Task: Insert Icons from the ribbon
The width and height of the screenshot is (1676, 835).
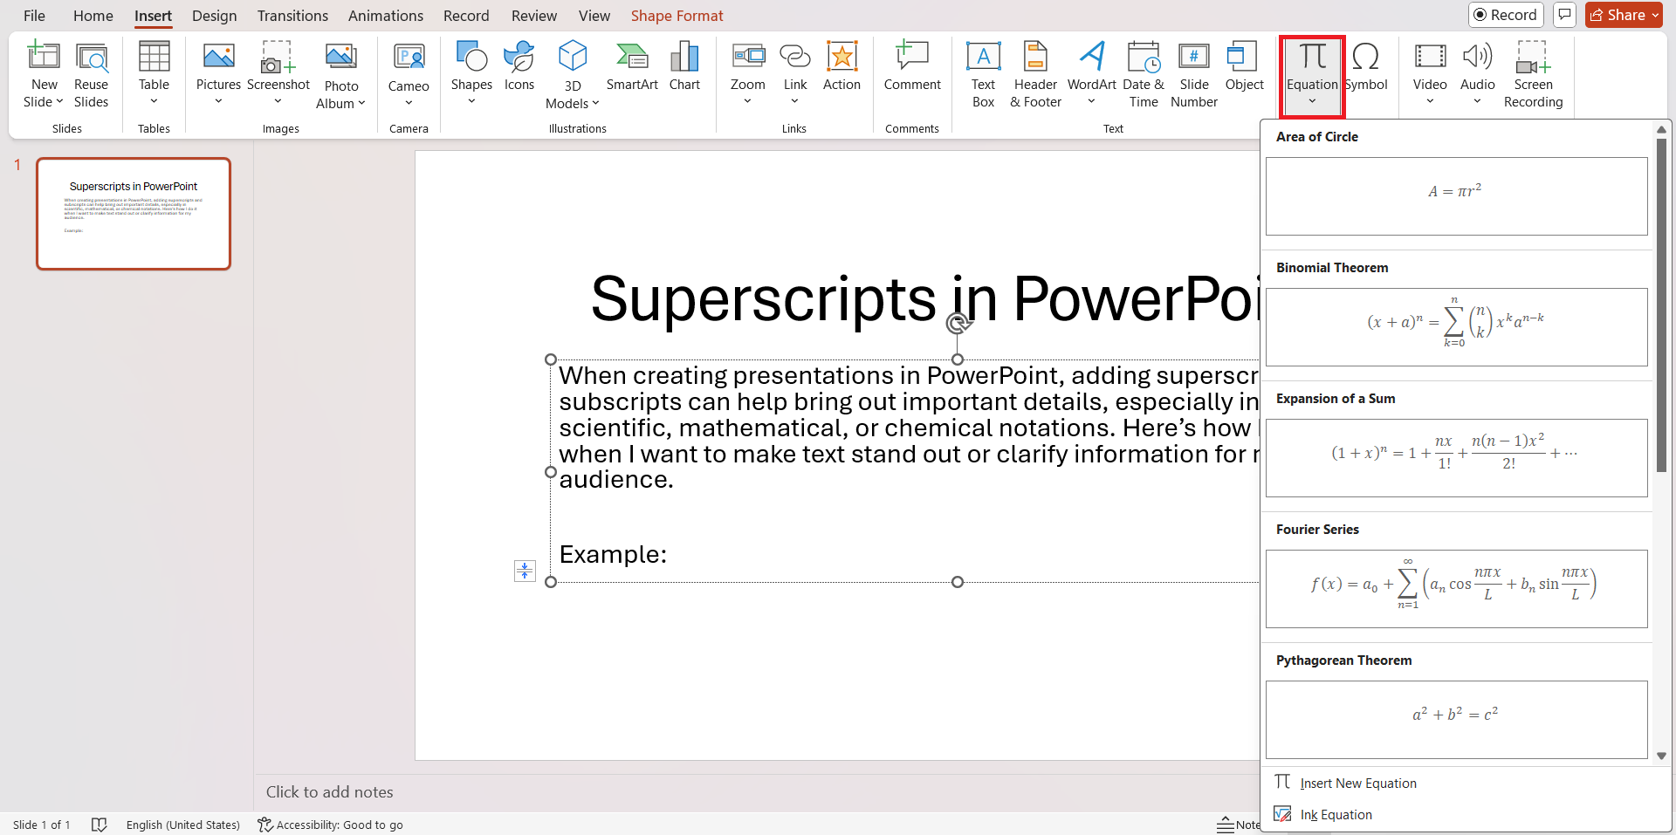Action: 519,66
